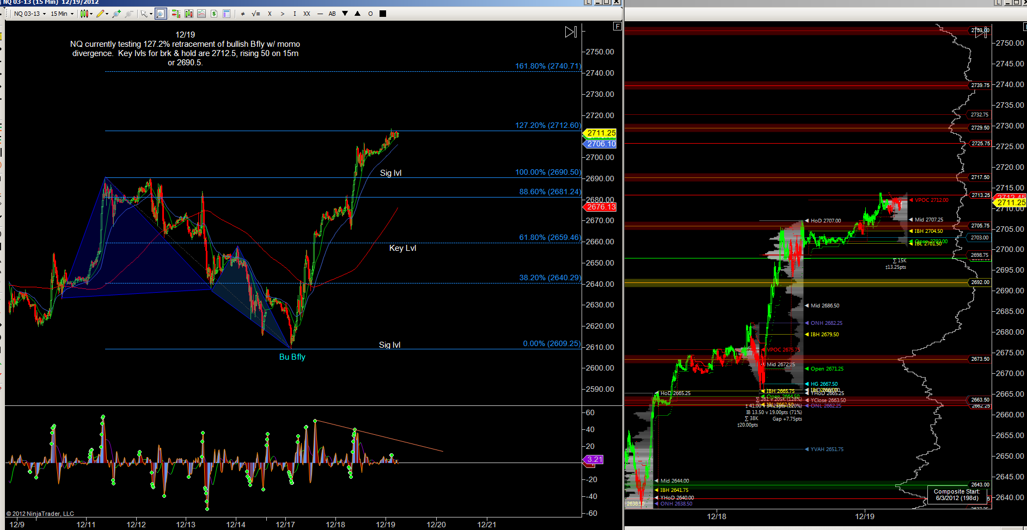
Task: Click the AB text toolbar button
Action: [332, 14]
